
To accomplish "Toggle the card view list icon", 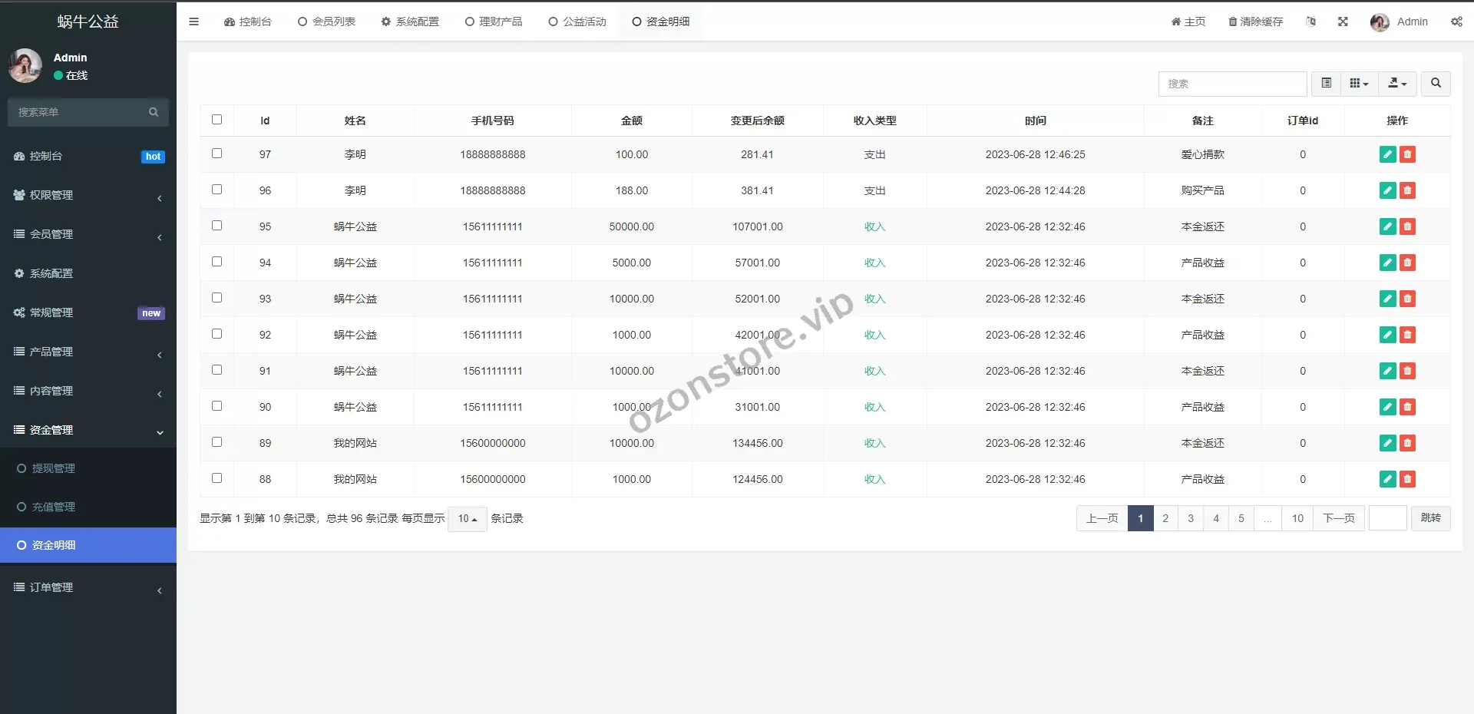I will 1326,83.
